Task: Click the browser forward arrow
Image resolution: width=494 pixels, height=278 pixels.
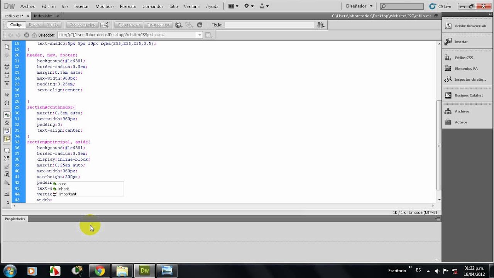Action: click(x=18, y=35)
